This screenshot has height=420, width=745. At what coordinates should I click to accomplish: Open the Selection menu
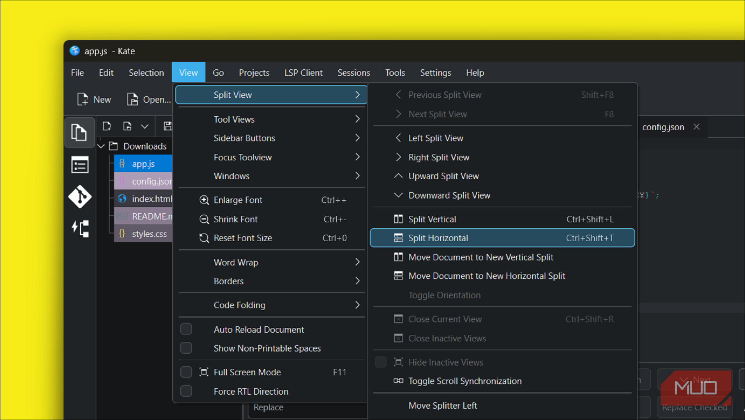click(x=146, y=72)
